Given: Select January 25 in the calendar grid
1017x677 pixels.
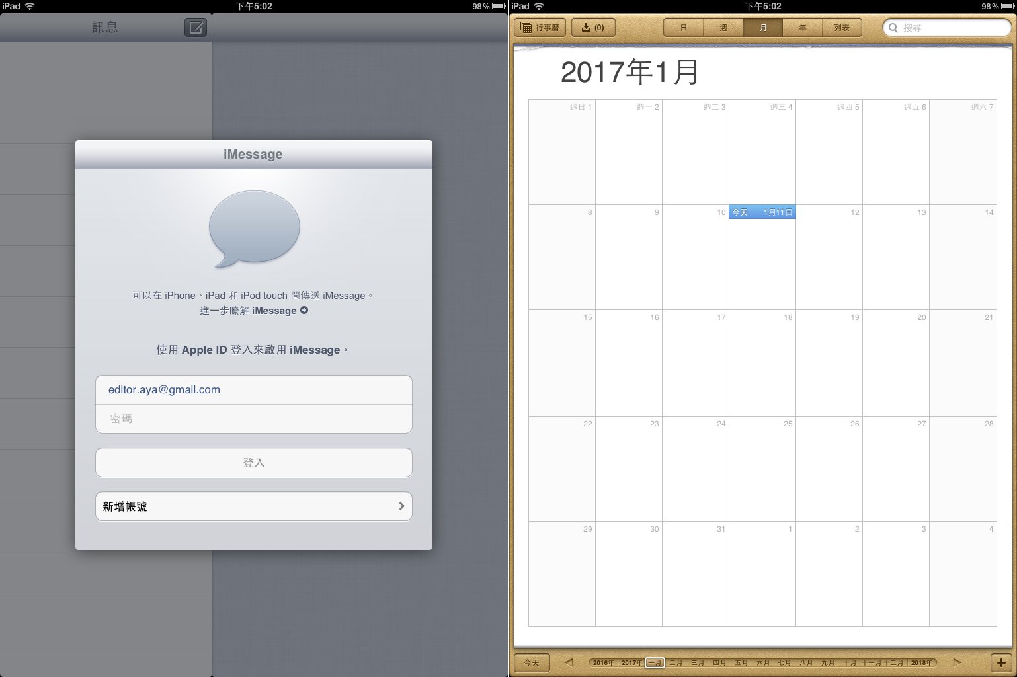Looking at the screenshot, I should click(x=762, y=469).
